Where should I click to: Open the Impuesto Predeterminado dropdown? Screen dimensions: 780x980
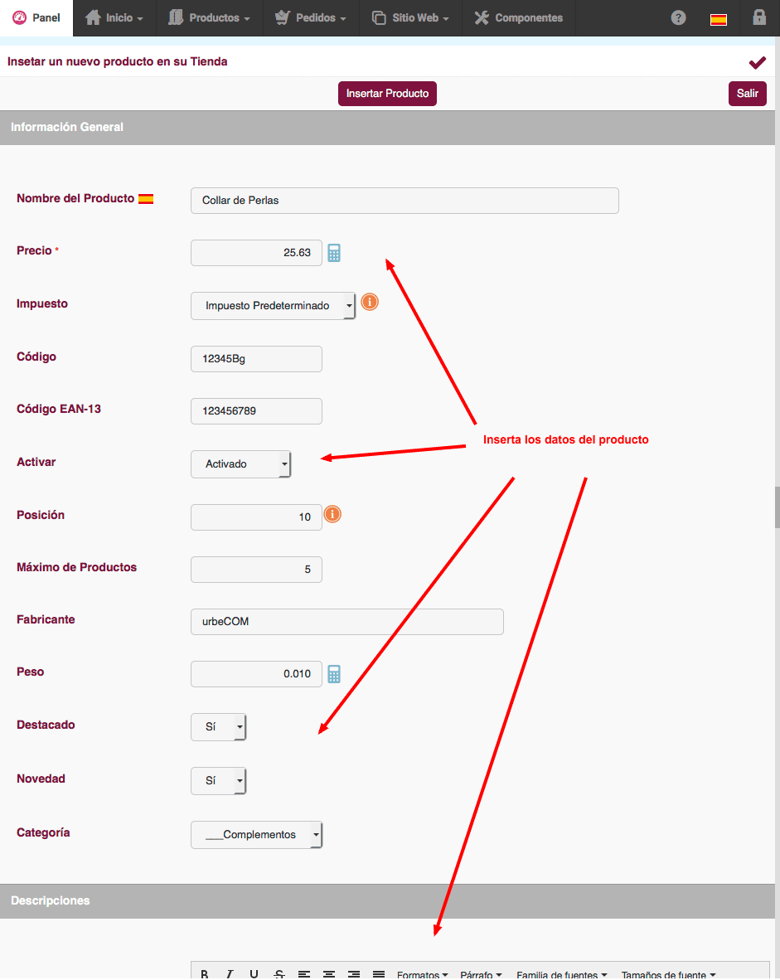[x=273, y=305]
